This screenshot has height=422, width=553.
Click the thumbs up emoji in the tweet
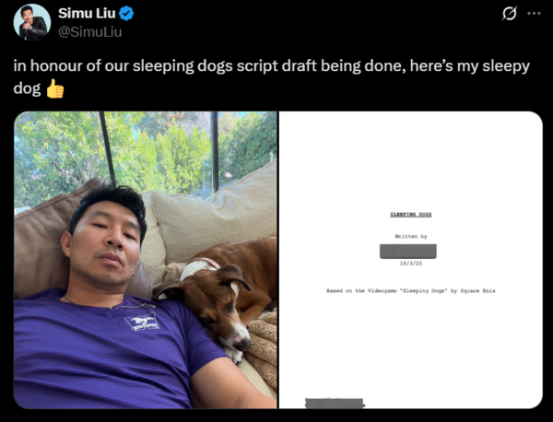(55, 88)
